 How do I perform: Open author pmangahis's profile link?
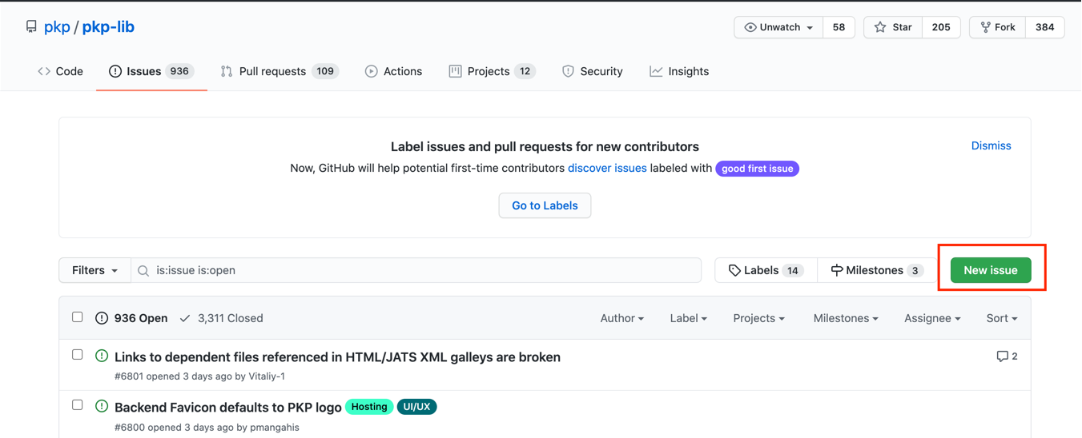click(x=274, y=428)
